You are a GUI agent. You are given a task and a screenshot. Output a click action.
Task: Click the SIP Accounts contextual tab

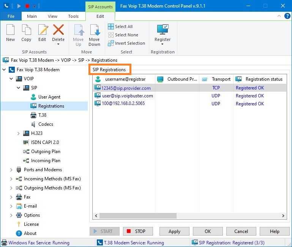coord(100,7)
